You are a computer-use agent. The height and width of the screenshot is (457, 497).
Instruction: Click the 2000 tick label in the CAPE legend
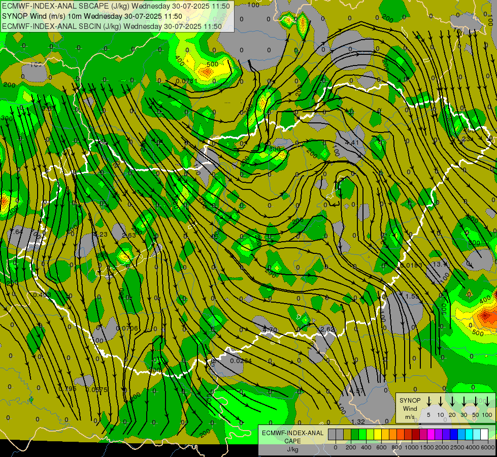pos(442,447)
